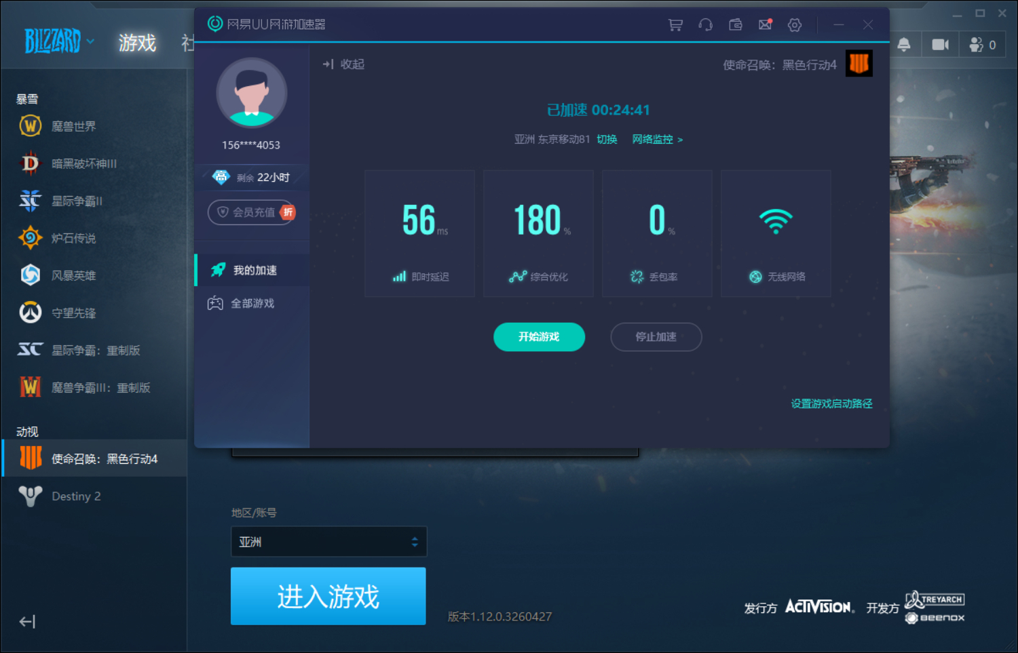
Task: Click 停止加速 button
Action: click(x=656, y=337)
